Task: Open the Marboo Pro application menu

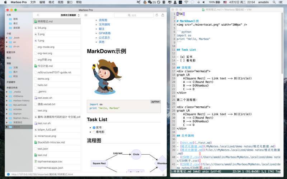Action: (x=19, y=2)
